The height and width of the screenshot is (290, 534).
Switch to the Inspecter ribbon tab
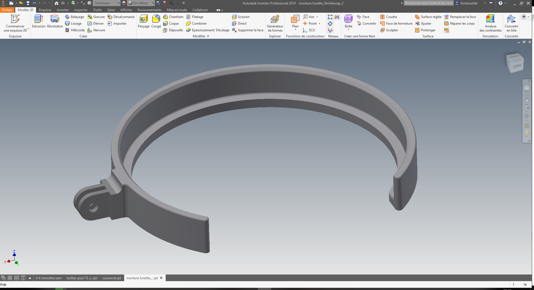tap(81, 10)
